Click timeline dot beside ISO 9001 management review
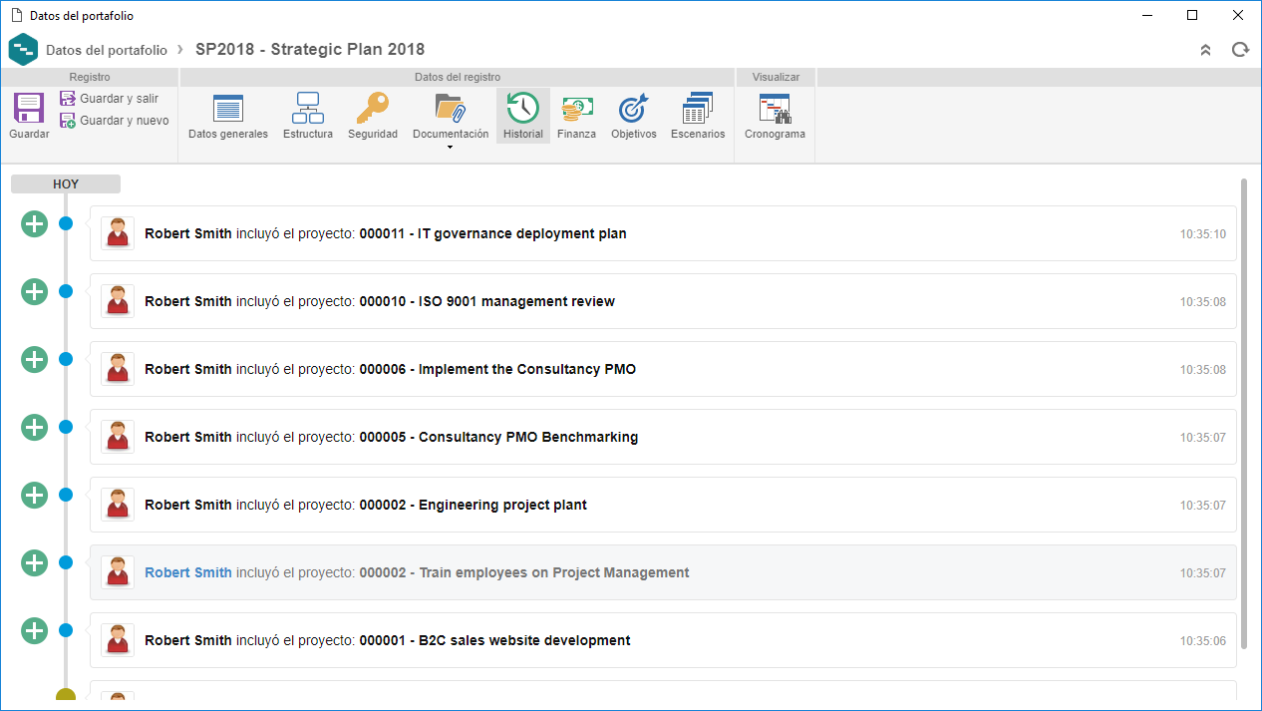The image size is (1262, 711). pos(66,291)
